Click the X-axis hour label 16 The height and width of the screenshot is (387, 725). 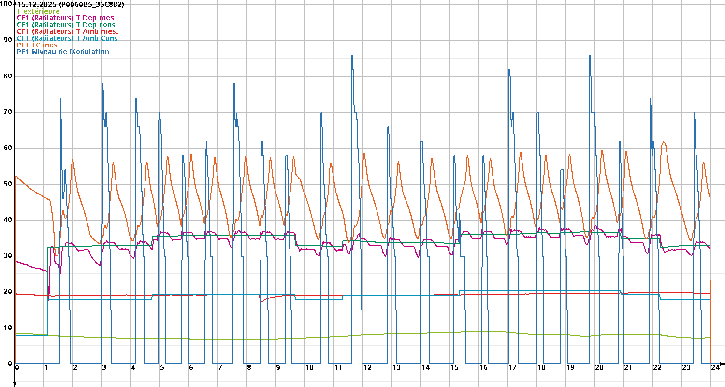[x=483, y=368]
